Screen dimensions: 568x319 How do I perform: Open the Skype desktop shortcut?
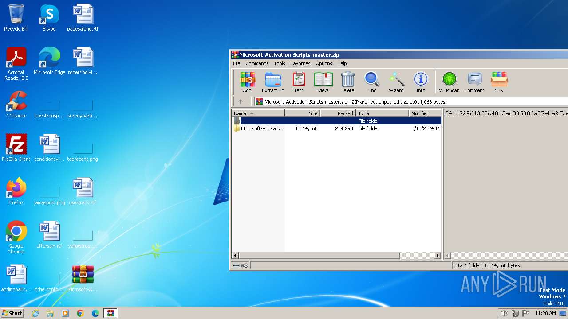point(49,18)
